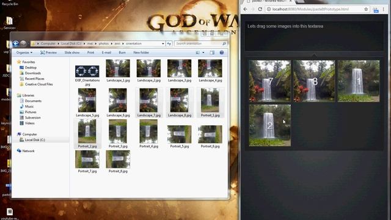The image size is (391, 220).
Task: Expand the address bar history dropdown
Action: coord(163,43)
